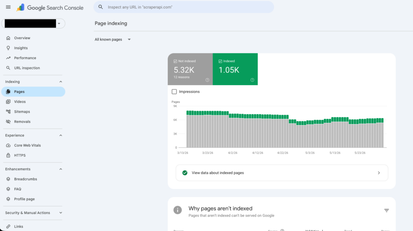This screenshot has height=231, width=413.
Task: Select the Indexed 1.05K card
Action: tap(235, 69)
